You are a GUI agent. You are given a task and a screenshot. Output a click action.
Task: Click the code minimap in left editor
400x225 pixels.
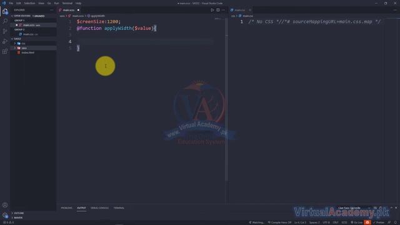click(x=217, y=19)
